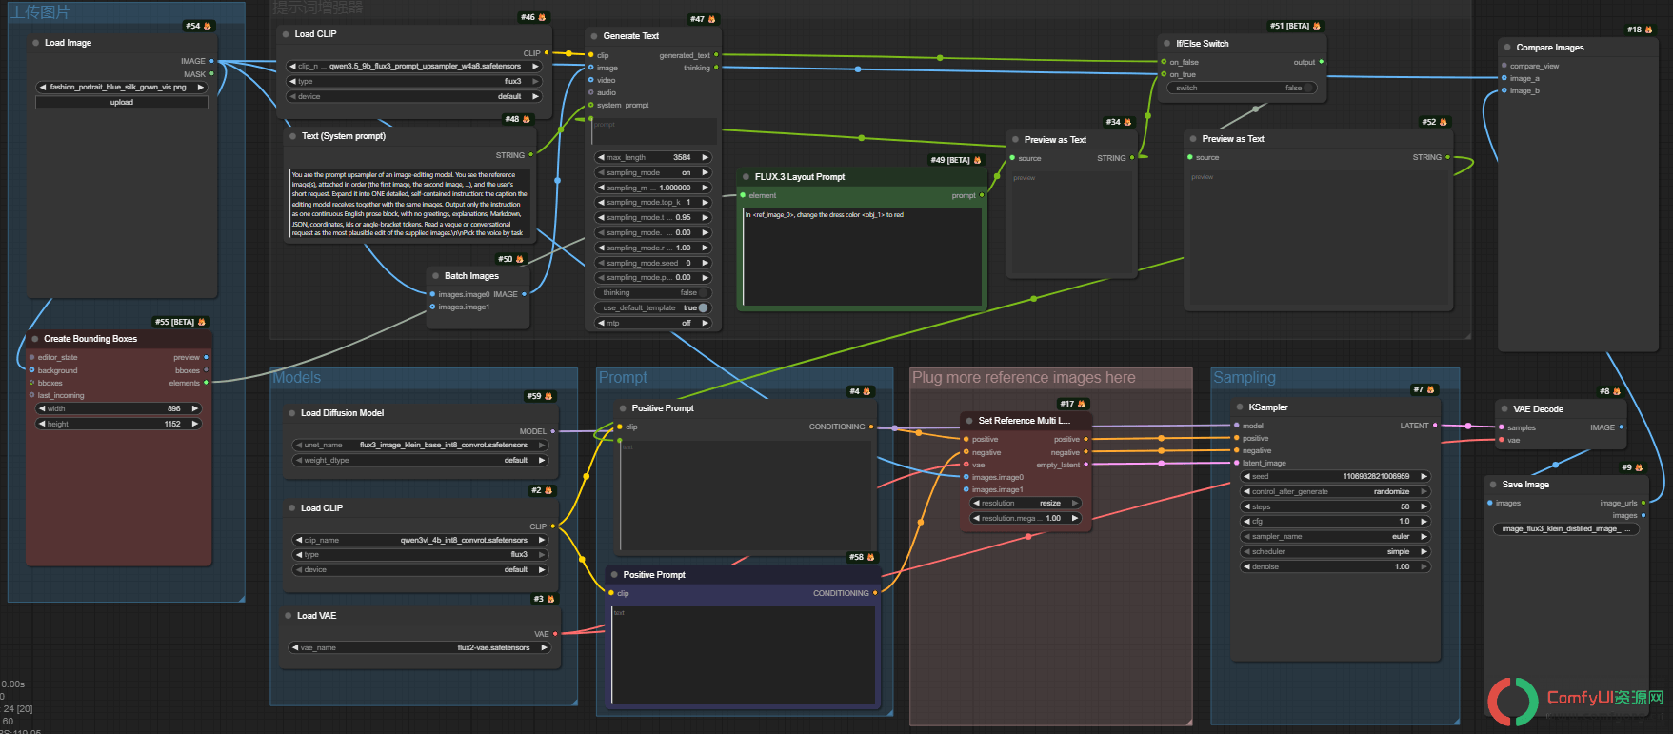Collapse the Load VAE node dot
The height and width of the screenshot is (734, 1673).
[x=288, y=616]
